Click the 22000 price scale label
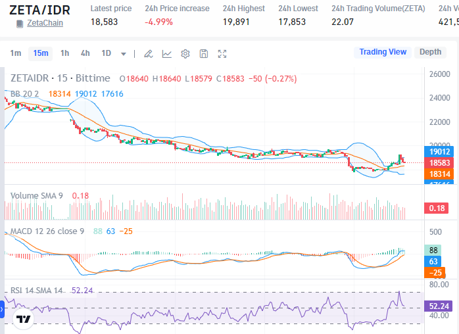 tap(440, 122)
